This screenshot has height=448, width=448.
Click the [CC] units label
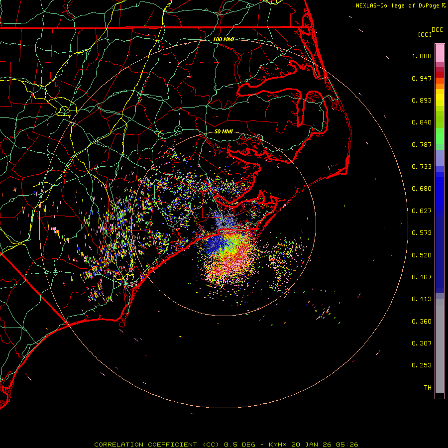[x=425, y=34]
